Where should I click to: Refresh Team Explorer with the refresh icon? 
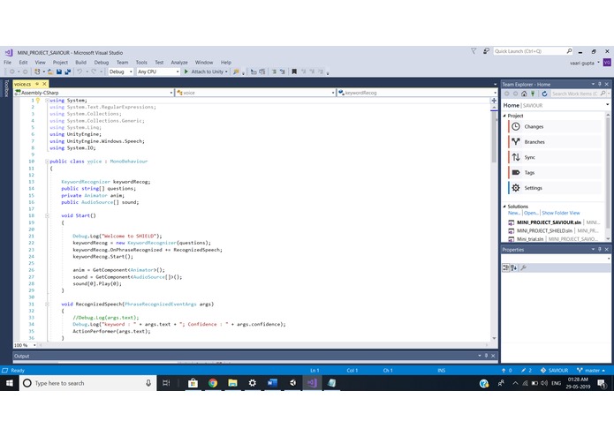pos(544,94)
